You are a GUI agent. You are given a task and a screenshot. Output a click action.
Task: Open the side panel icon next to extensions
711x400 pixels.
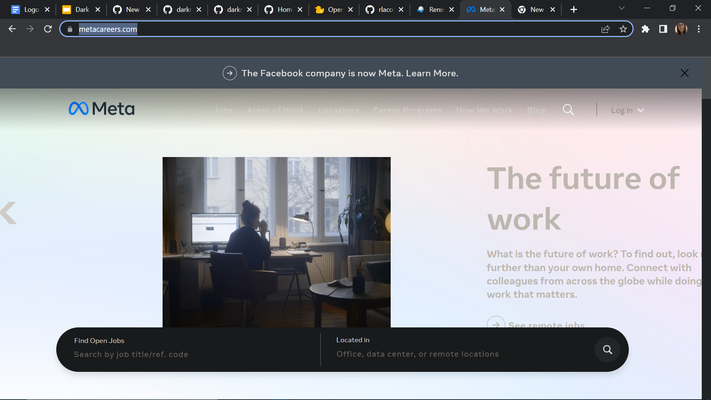tap(663, 29)
